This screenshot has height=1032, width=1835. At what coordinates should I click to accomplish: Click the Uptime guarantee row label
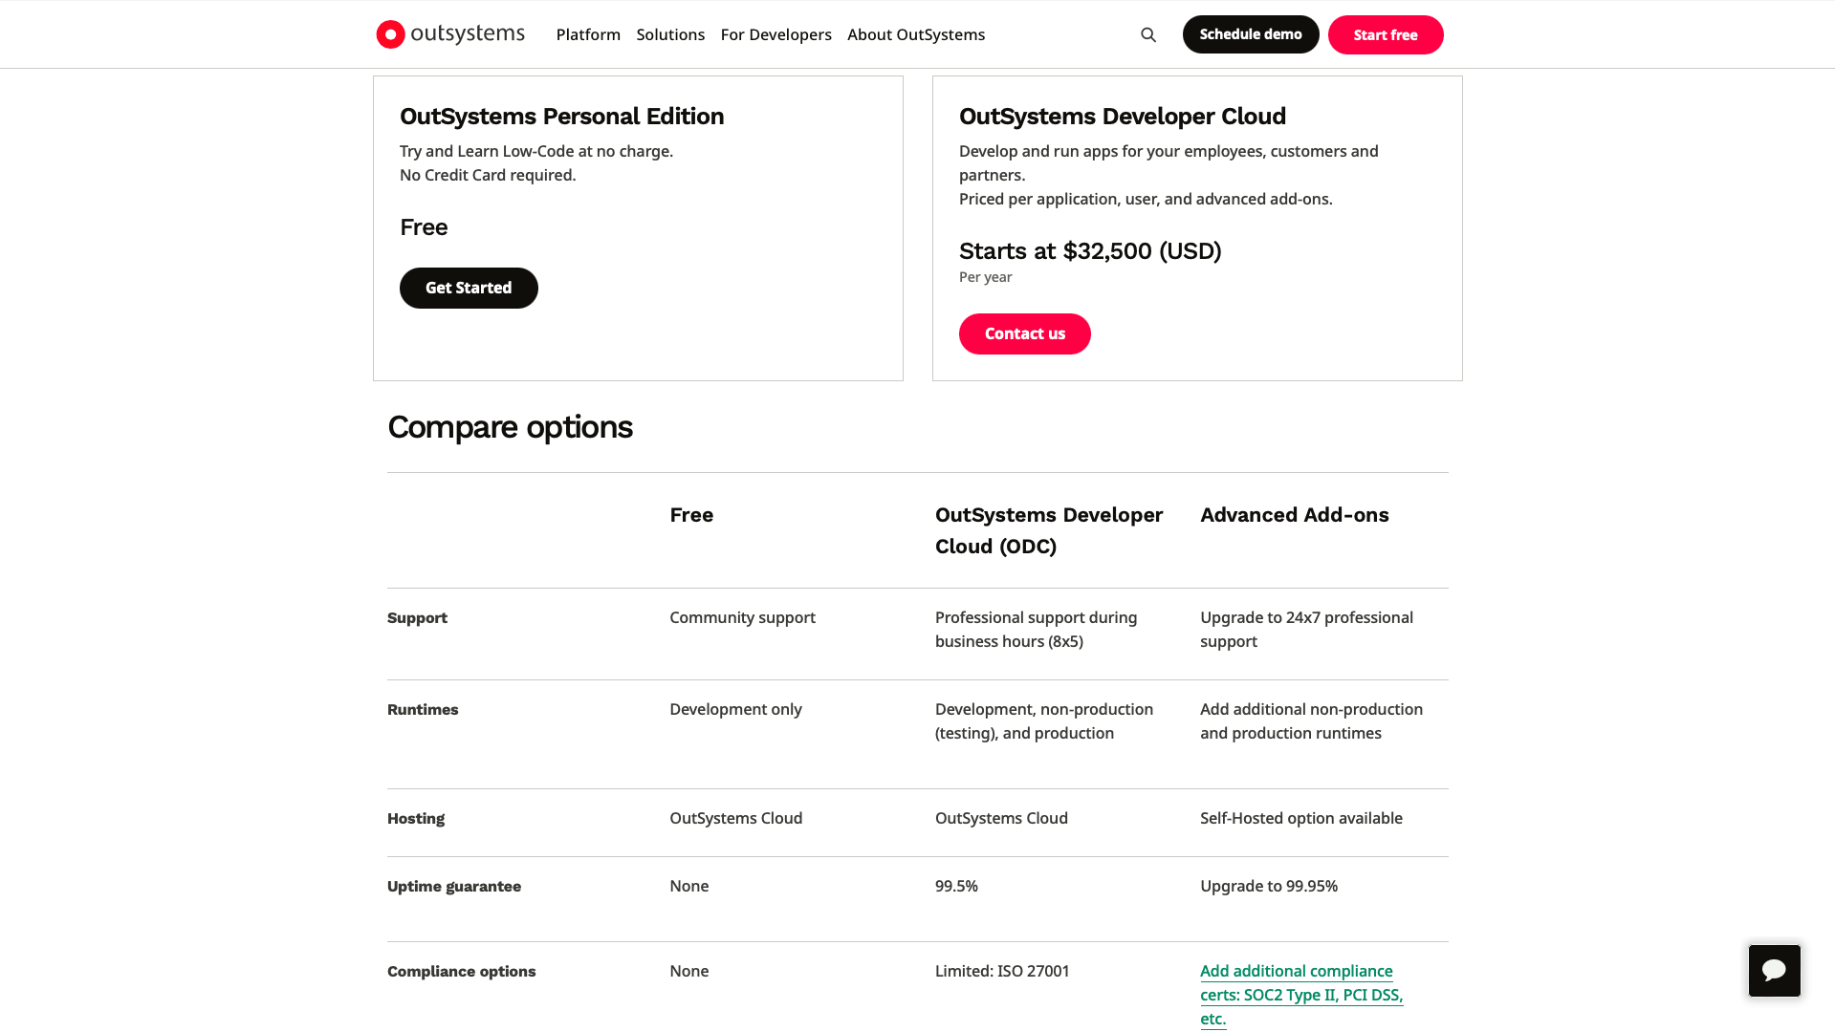pos(454,887)
